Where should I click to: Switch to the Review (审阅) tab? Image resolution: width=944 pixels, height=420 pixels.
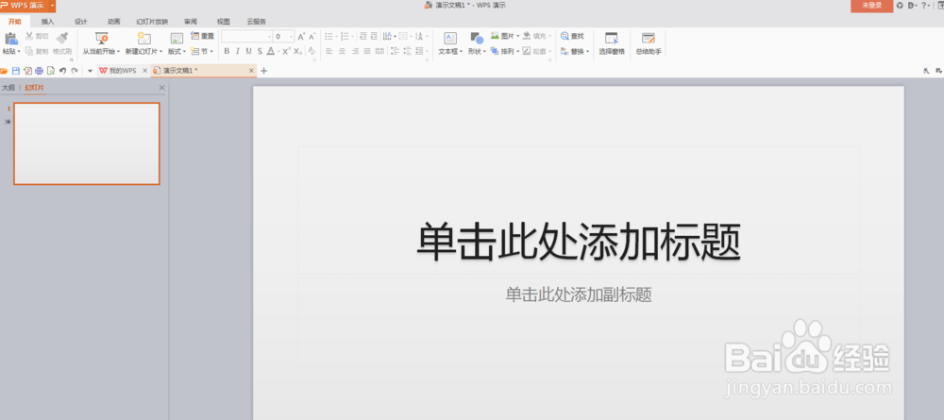pyautogui.click(x=191, y=22)
